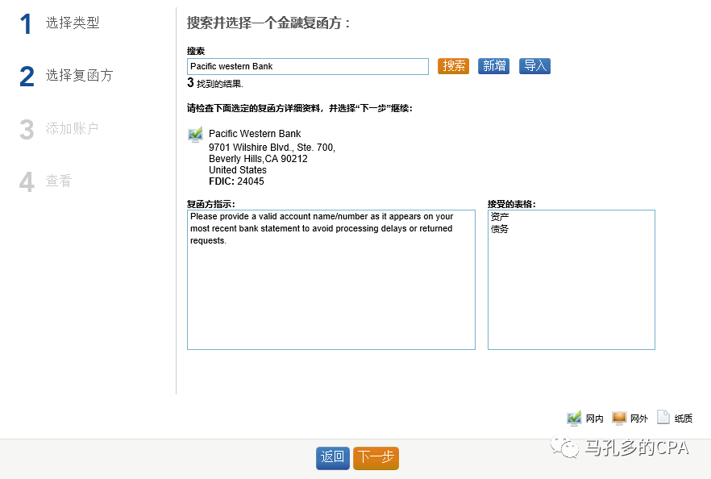Switch to step 2 选择复函方
The image size is (711, 479).
79,76
